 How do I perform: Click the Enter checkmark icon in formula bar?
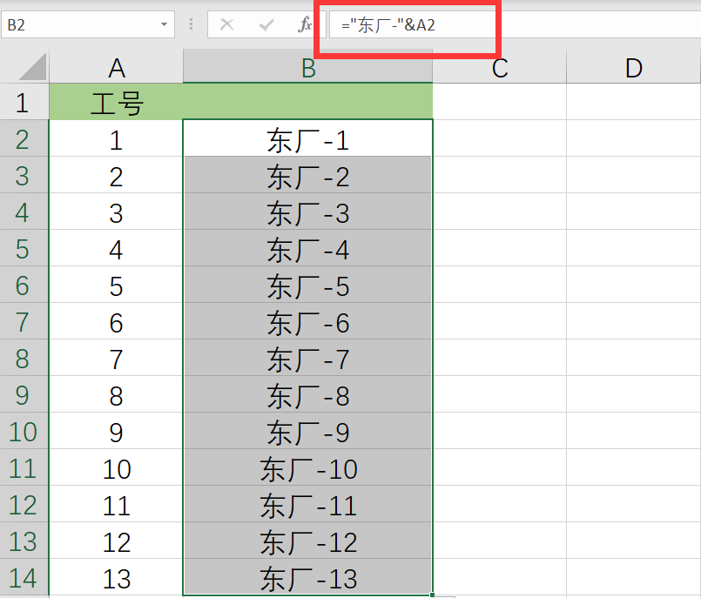point(266,24)
